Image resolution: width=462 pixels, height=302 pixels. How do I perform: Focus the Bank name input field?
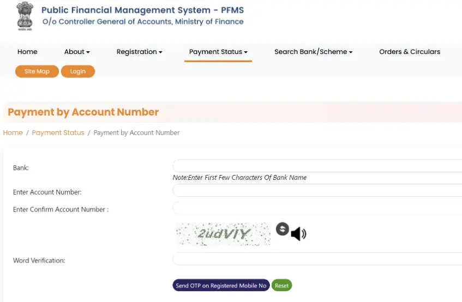pyautogui.click(x=317, y=166)
